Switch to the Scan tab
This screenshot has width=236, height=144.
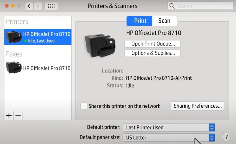164,21
